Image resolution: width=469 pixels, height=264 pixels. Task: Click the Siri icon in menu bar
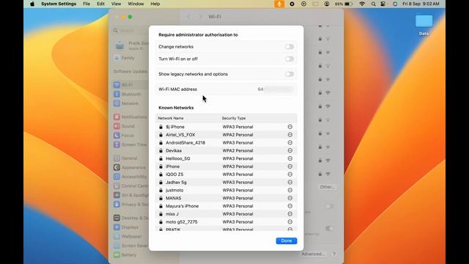point(395,4)
